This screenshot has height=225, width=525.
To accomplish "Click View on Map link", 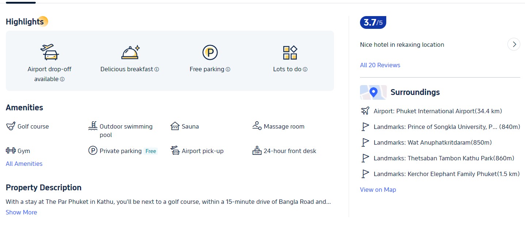I will coord(378,190).
